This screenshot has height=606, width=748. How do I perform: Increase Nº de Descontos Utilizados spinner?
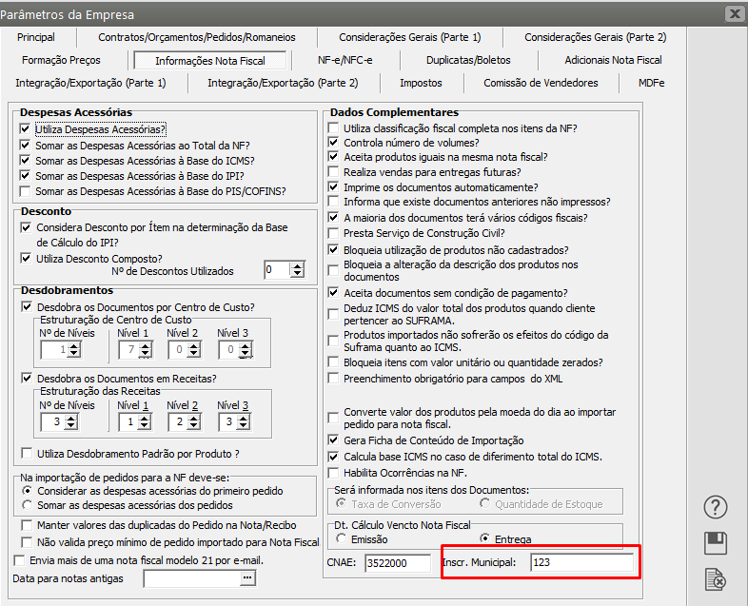298,265
